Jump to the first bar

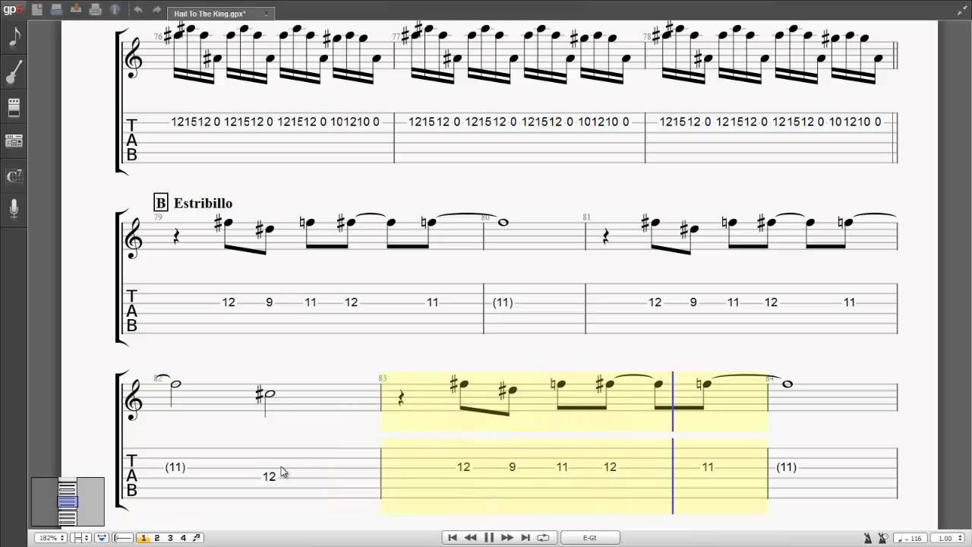[x=453, y=538]
